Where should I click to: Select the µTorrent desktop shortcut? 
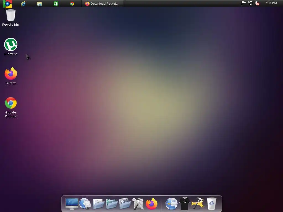[x=11, y=47]
